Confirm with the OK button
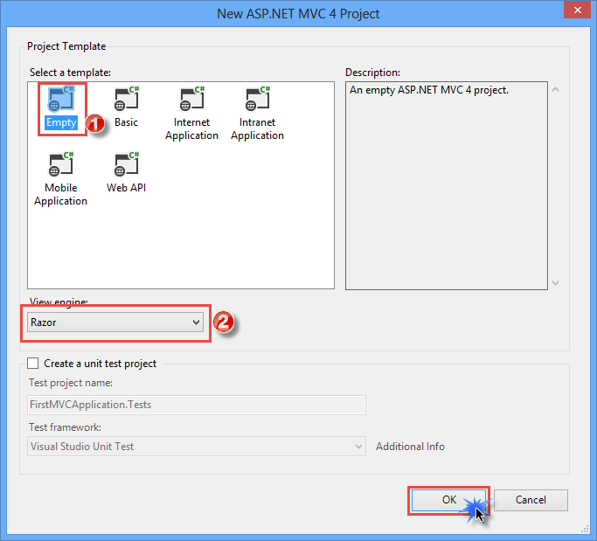Viewport: 597px width, 541px height. point(449,500)
